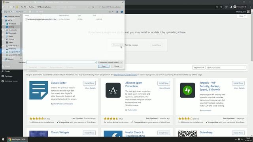
Task: Open More Details for Jetpack
Action: tap(239, 88)
